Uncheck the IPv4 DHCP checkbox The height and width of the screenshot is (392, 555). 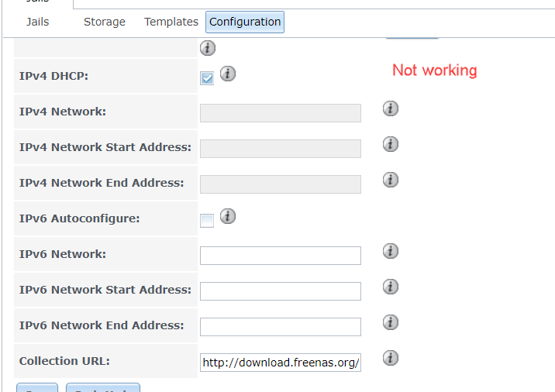(x=207, y=77)
